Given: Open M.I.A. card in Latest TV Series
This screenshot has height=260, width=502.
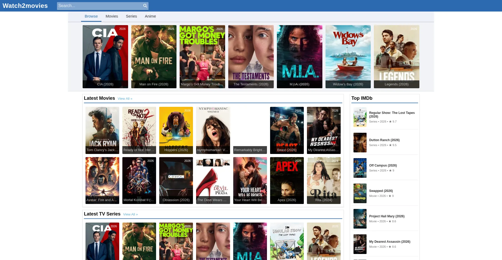Looking at the screenshot, I should (x=250, y=241).
